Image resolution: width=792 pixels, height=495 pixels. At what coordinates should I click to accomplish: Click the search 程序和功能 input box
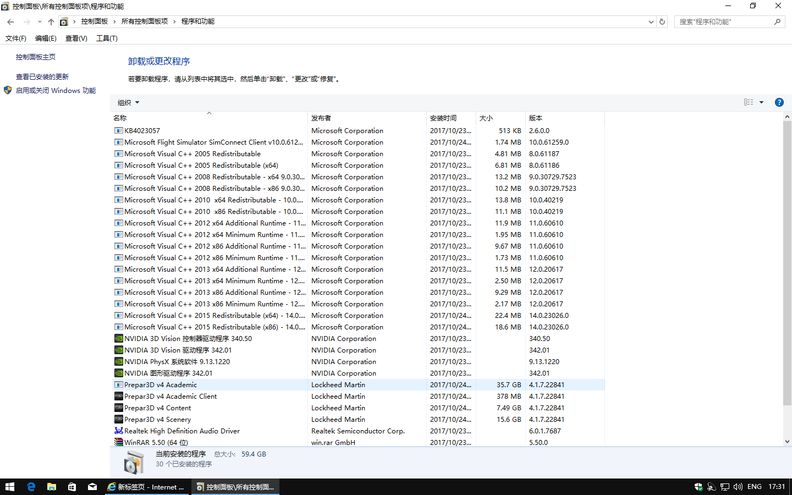tap(724, 22)
